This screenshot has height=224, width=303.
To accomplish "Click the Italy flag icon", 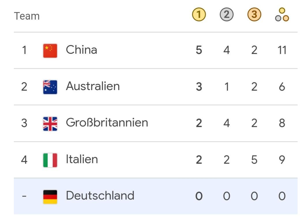I will [x=50, y=160].
